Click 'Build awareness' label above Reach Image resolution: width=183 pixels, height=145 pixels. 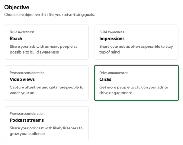22,32
